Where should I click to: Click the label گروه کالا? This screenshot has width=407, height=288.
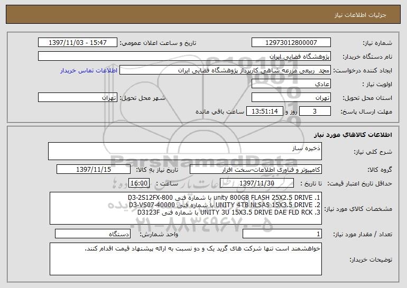[x=380, y=170]
